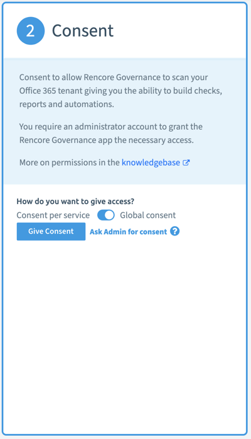
Task: Open the Ask Admin for consent link
Action: (128, 232)
